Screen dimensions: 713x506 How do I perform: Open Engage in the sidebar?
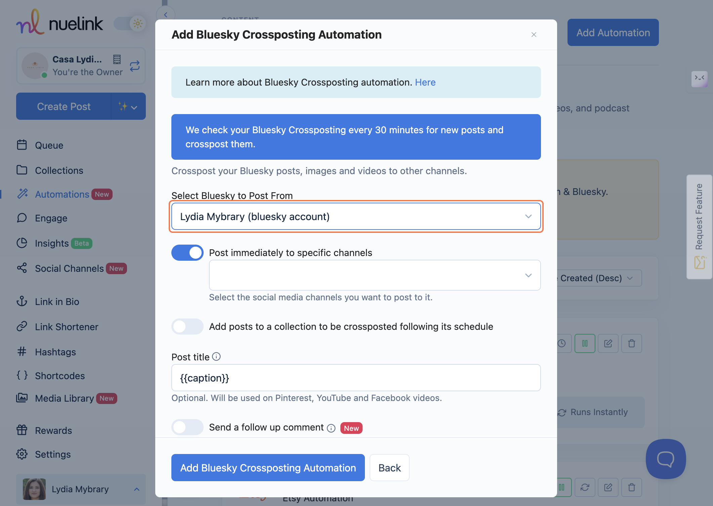[x=51, y=218]
